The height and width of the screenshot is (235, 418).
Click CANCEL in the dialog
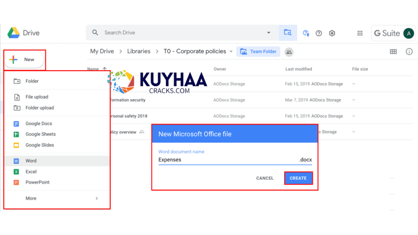265,178
